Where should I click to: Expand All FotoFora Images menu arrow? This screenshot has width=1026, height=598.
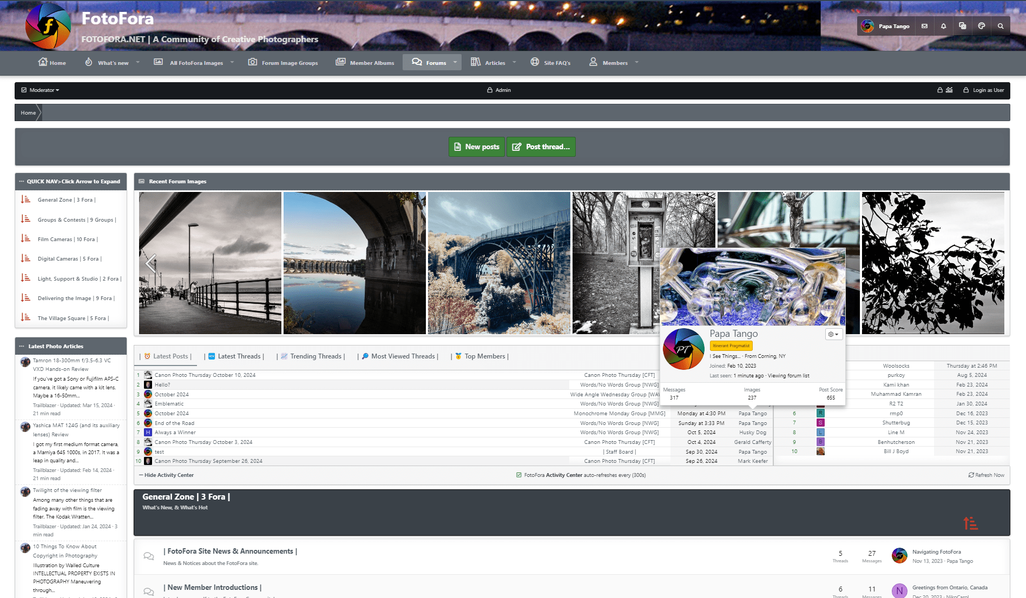click(x=232, y=62)
